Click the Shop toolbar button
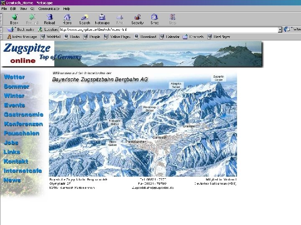 (x=155, y=19)
